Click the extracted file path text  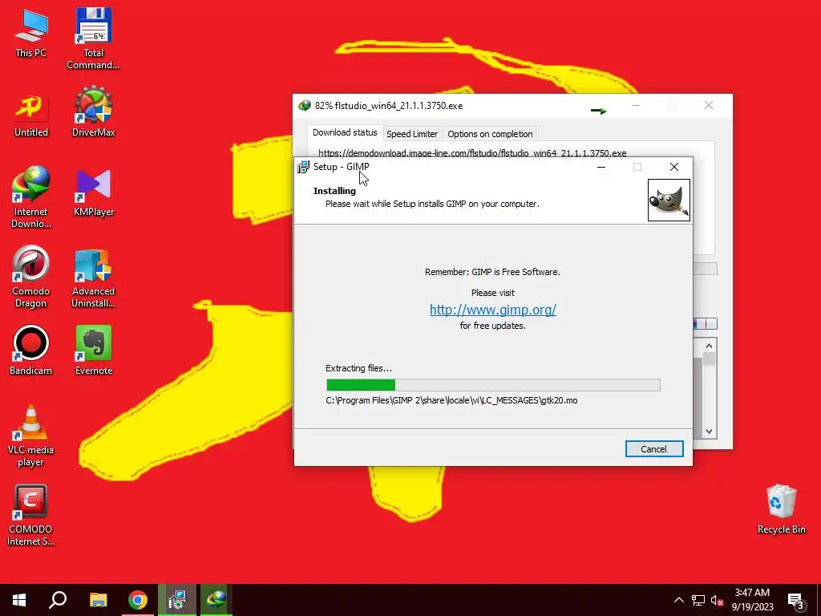[451, 401]
